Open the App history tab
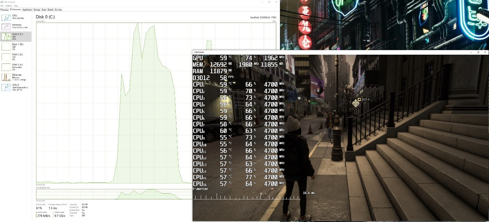 pos(27,10)
